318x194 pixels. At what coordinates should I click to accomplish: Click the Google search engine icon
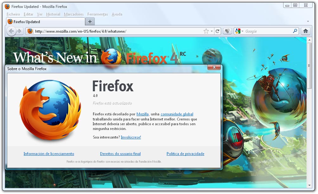(238, 31)
